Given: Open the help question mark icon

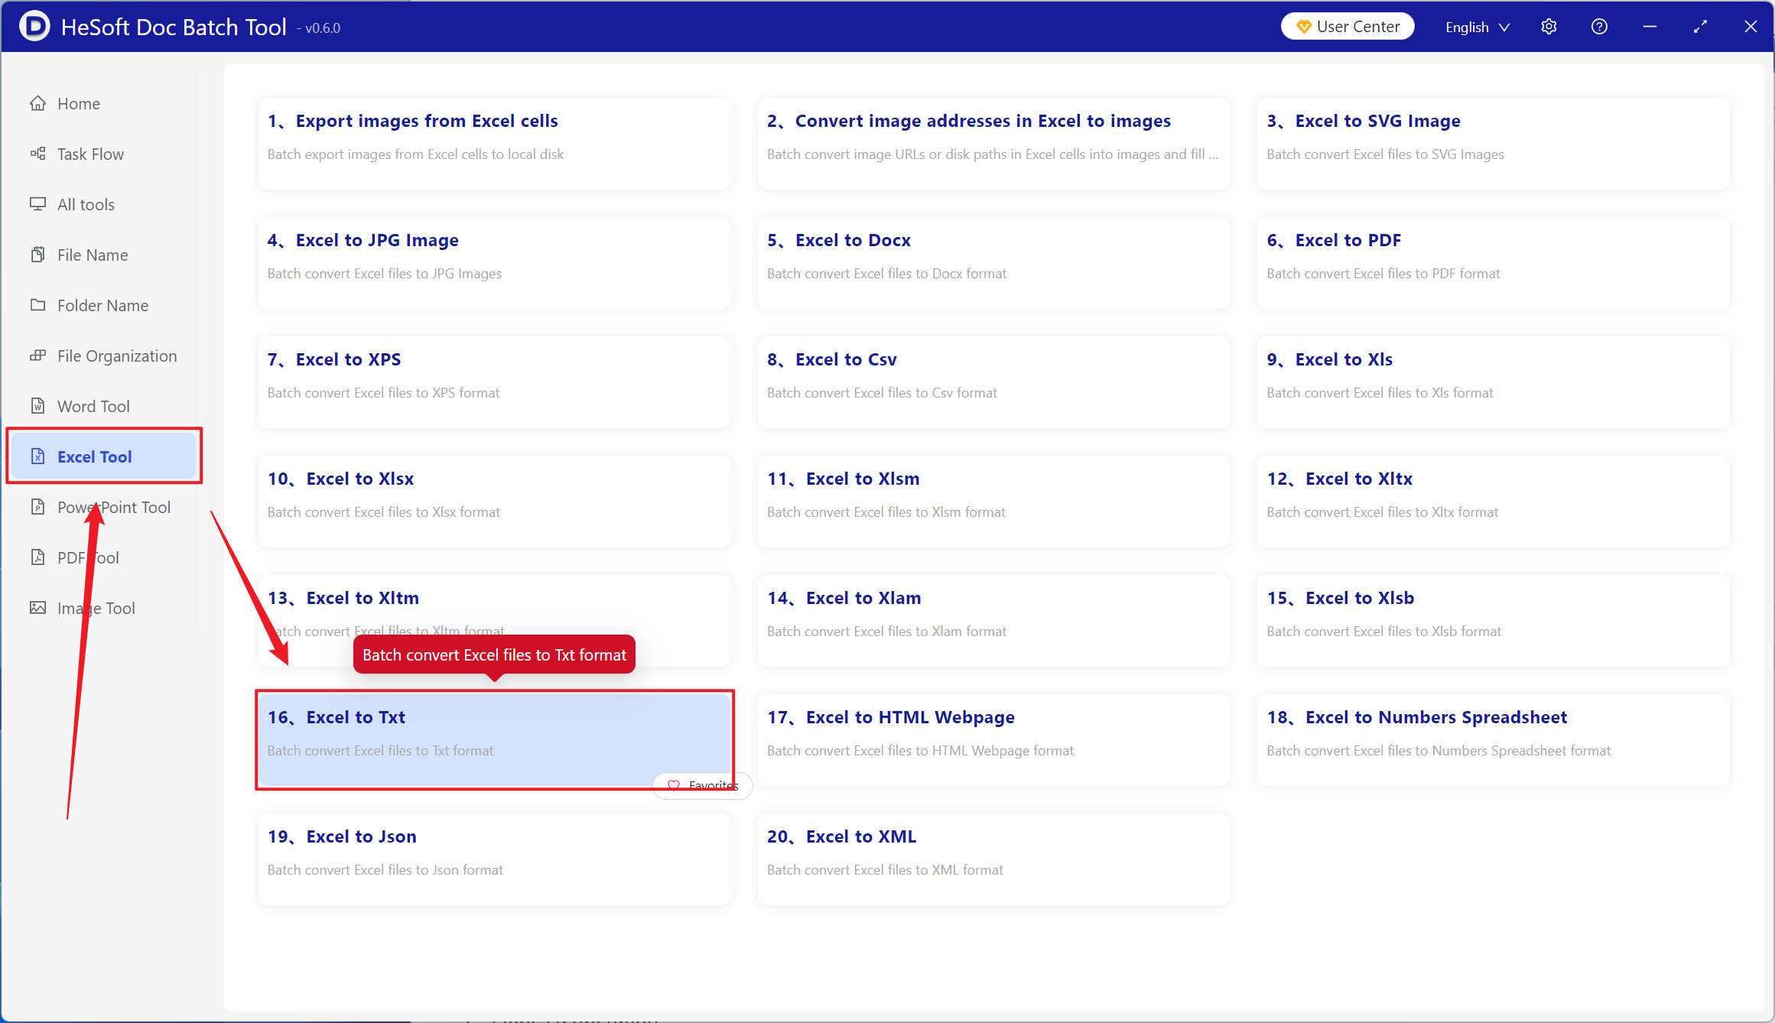Looking at the screenshot, I should coord(1599,27).
